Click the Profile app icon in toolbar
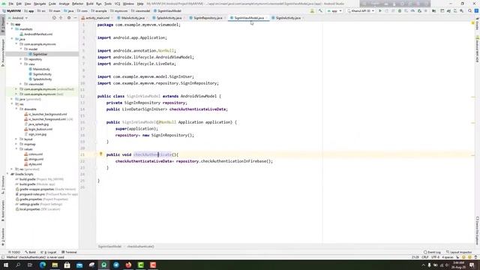 (412, 10)
